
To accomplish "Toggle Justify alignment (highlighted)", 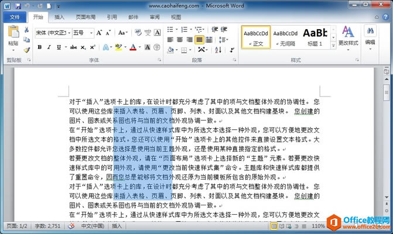I will point(199,40).
